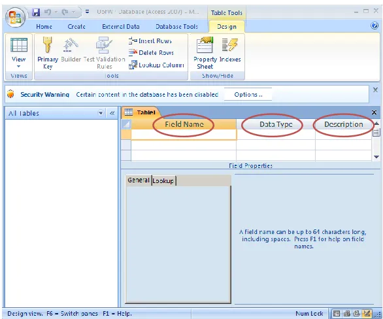Close the Security Warning message bar
This screenshot has width=383, height=319.
coord(375,90)
